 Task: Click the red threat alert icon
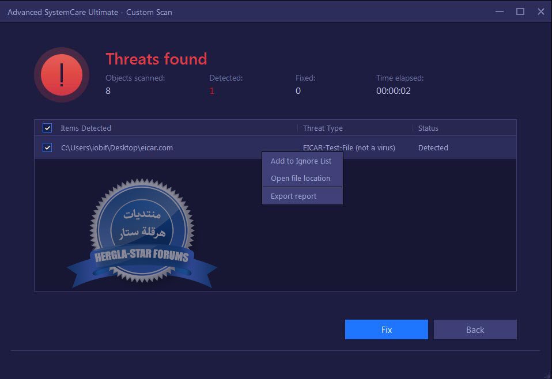coord(62,75)
